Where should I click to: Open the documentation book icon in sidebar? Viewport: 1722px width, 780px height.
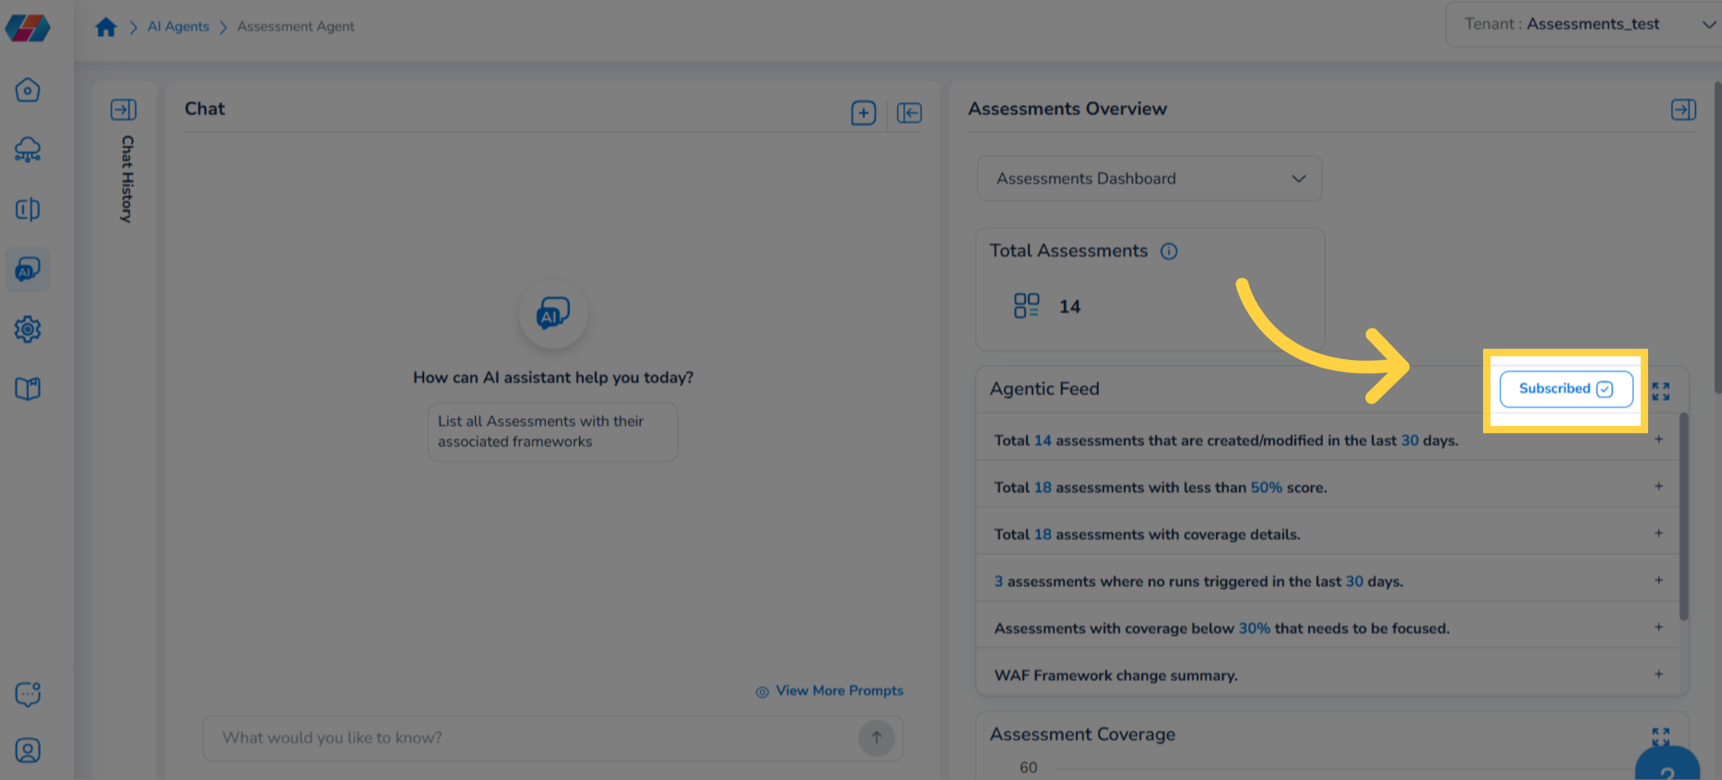pos(27,388)
